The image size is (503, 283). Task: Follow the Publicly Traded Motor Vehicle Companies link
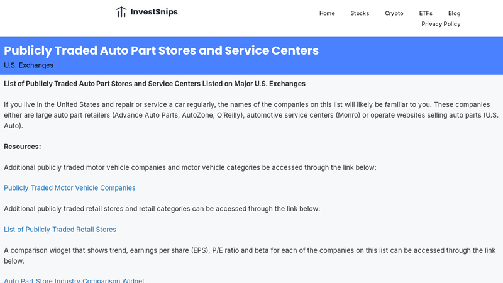[70, 187]
